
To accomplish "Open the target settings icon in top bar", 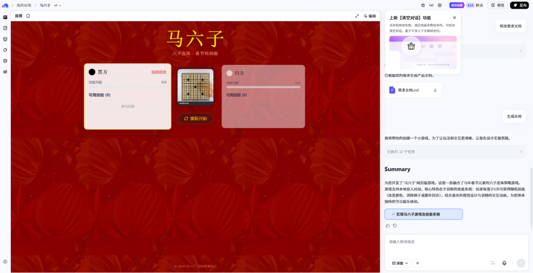I will click(x=440, y=5).
